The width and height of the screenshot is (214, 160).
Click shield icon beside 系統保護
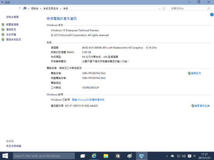click(x=3, y=35)
